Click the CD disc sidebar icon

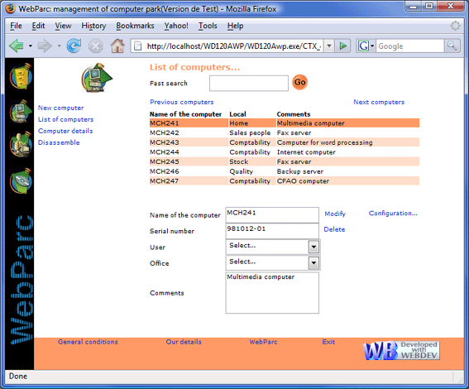point(21,180)
